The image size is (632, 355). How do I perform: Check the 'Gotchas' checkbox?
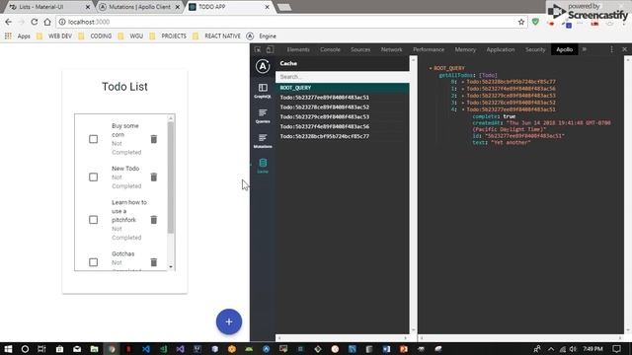click(x=93, y=262)
